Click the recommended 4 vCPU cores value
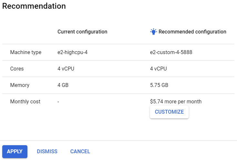This screenshot has width=237, height=160. click(158, 69)
